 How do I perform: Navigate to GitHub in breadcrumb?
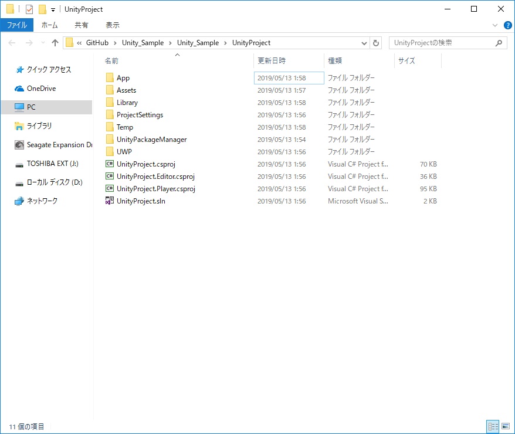point(97,43)
